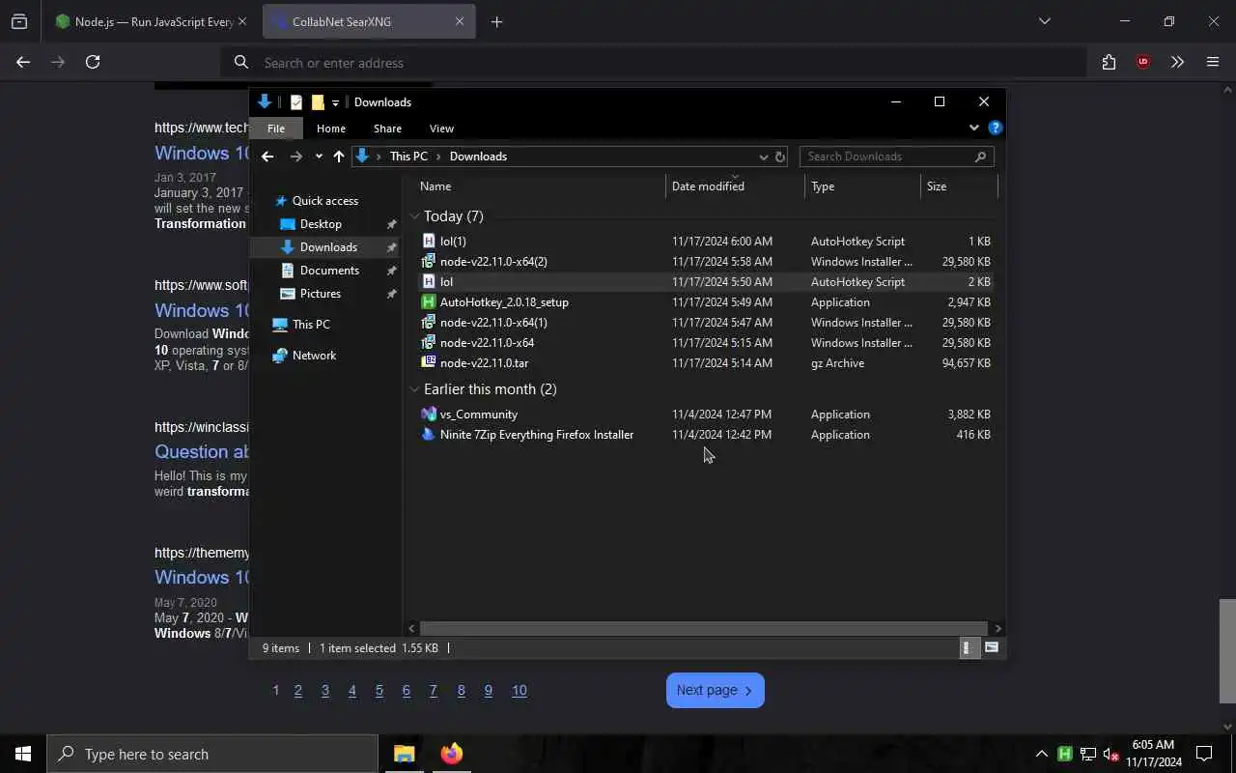This screenshot has height=773, width=1236.
Task: Refresh the Downloads folder view
Action: click(x=780, y=157)
